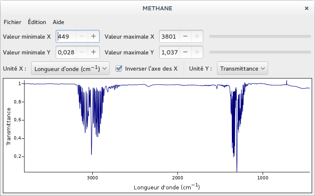
Task: Expand the Unité X dropdown
Action: click(70, 69)
